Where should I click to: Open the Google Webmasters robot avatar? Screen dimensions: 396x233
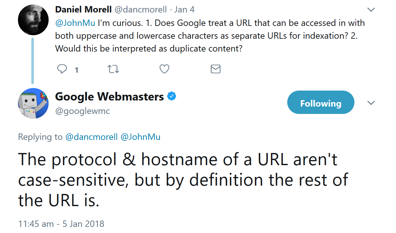[x=33, y=103]
